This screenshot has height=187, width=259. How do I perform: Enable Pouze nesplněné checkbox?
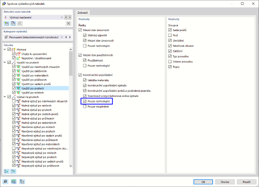[85, 106]
